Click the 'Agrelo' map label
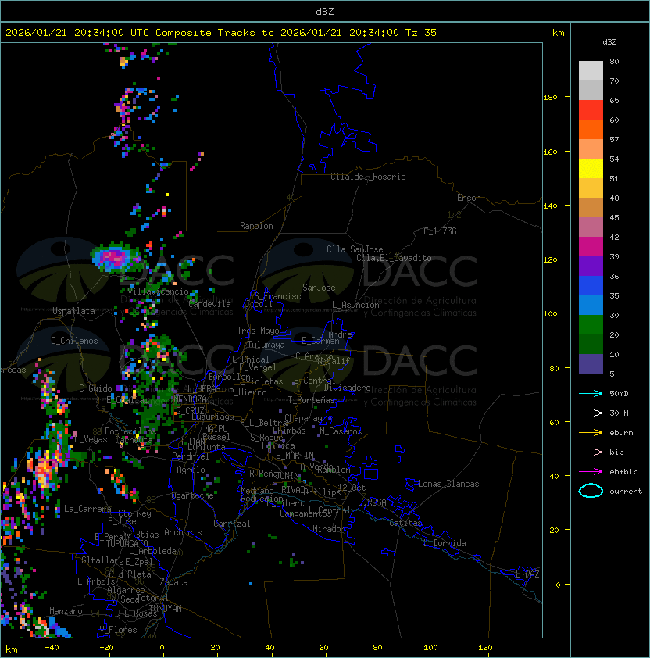The width and height of the screenshot is (650, 658). (x=191, y=470)
